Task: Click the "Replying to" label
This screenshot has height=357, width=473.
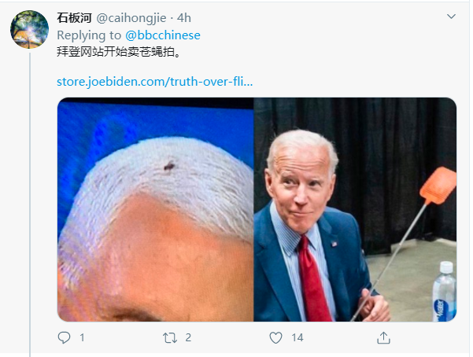Action: pos(89,35)
